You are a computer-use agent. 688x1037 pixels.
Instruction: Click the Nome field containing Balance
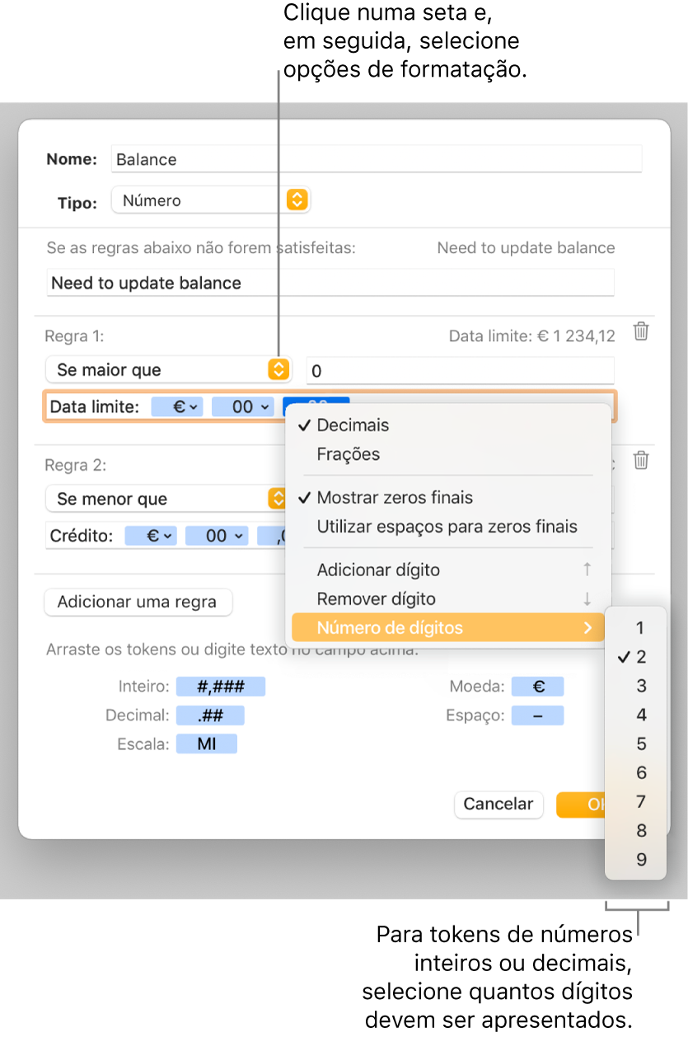pos(376,159)
